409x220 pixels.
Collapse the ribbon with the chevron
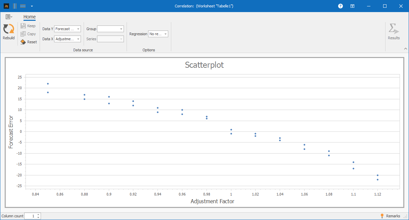[x=405, y=49]
